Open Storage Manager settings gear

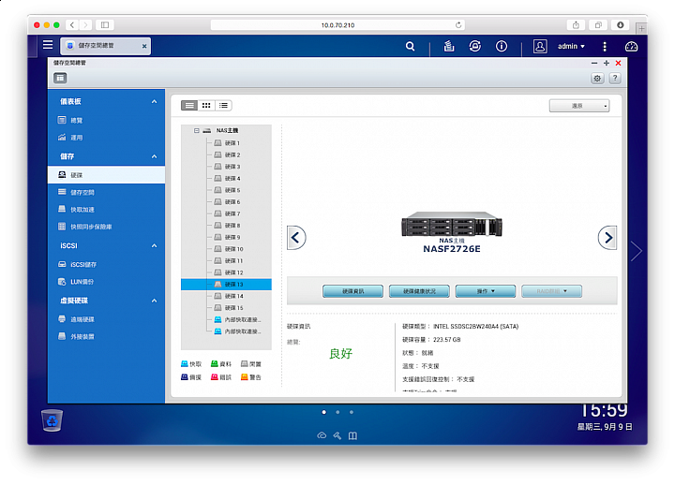(x=597, y=79)
